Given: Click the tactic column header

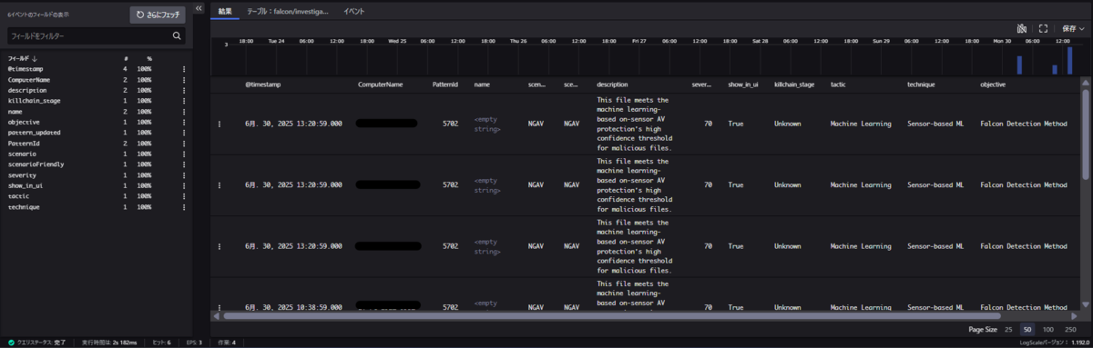Looking at the screenshot, I should pyautogui.click(x=839, y=84).
